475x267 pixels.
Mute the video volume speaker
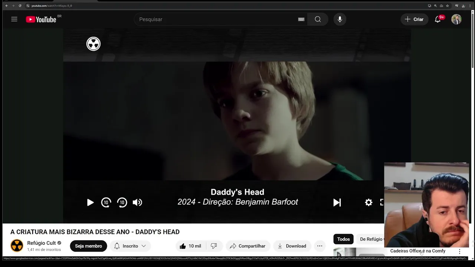pyautogui.click(x=137, y=202)
